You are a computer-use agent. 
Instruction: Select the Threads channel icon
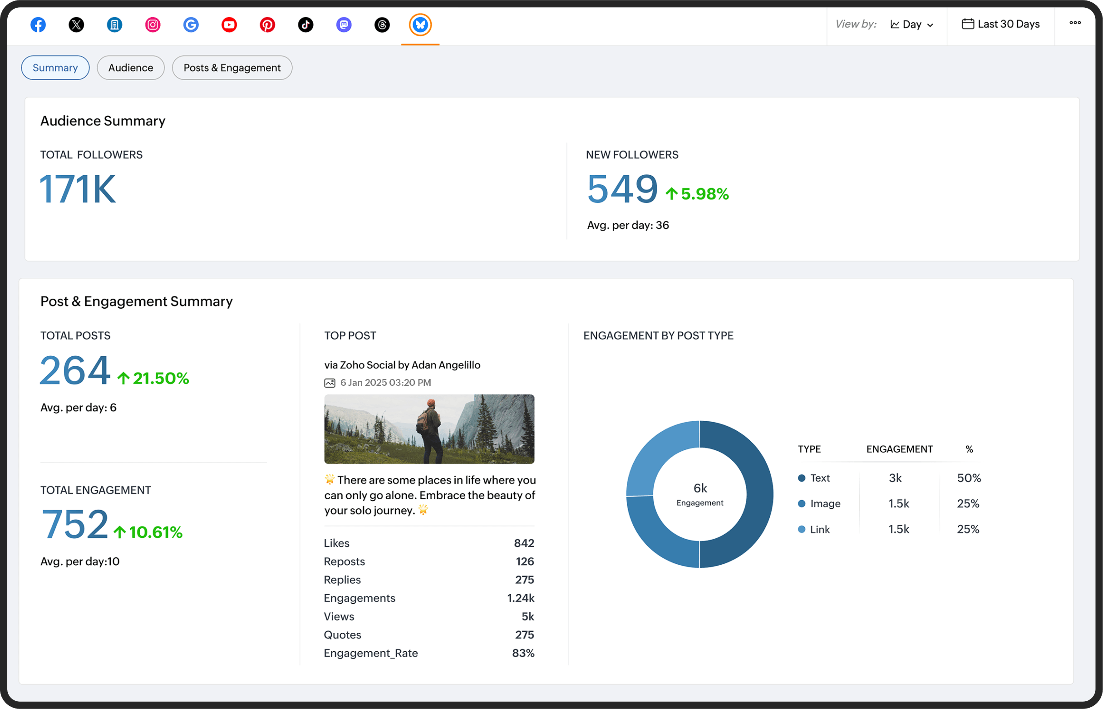(382, 25)
